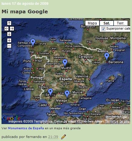This screenshot has width=132, height=141.
Task: Open Monumentos de España larger map link
Action: coord(26,128)
